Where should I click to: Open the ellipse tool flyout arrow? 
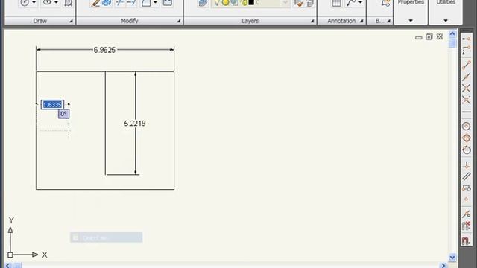tap(56, 3)
